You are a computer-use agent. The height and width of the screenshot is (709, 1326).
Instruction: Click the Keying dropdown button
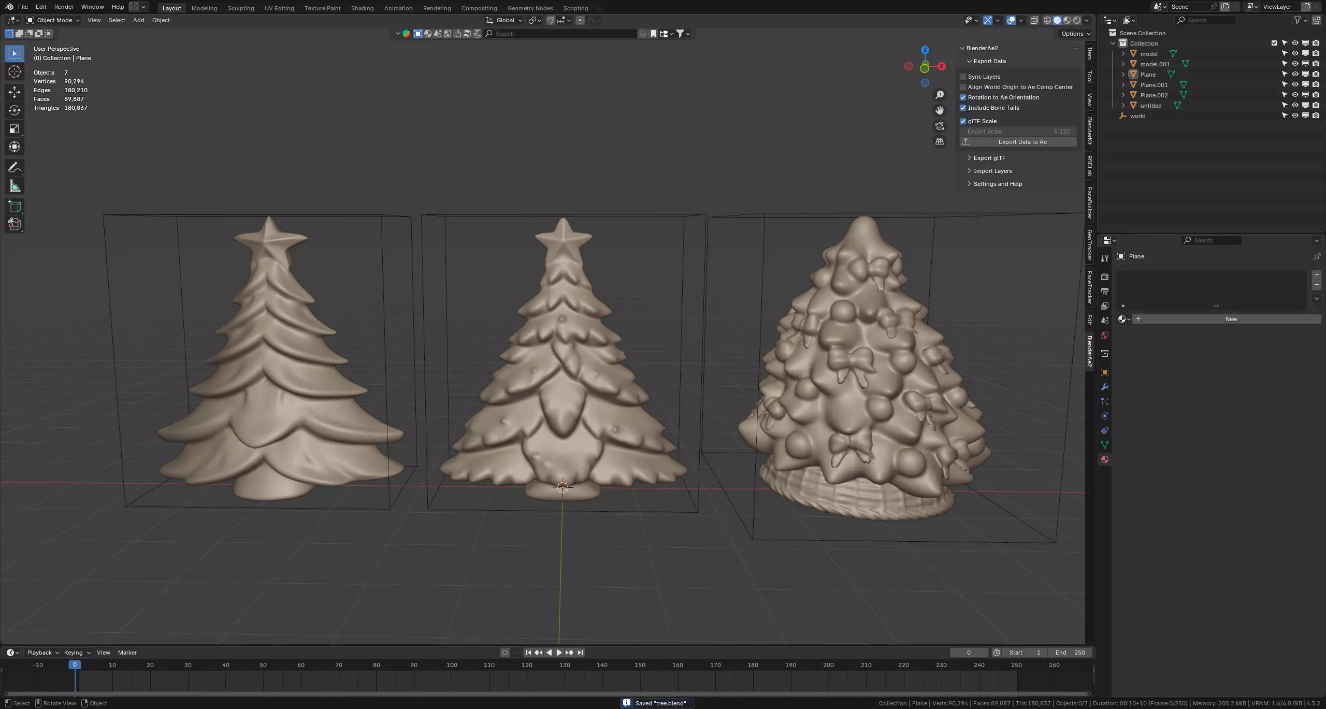77,653
